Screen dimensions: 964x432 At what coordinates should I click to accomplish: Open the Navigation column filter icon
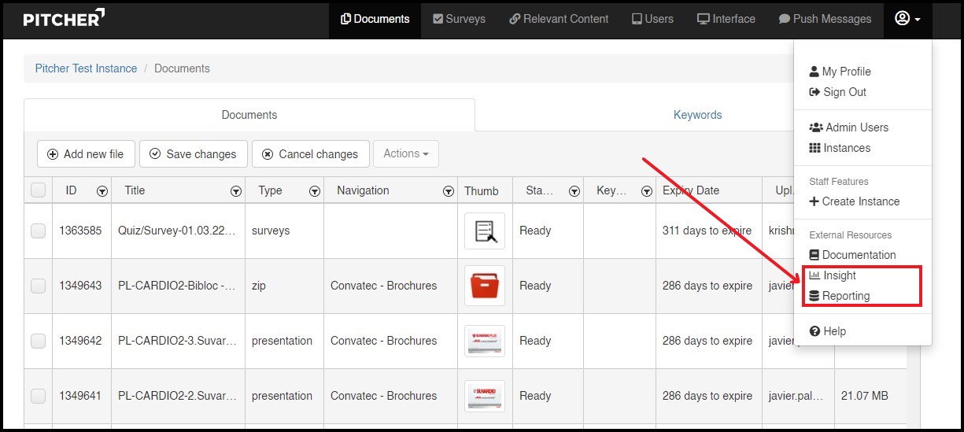point(448,191)
